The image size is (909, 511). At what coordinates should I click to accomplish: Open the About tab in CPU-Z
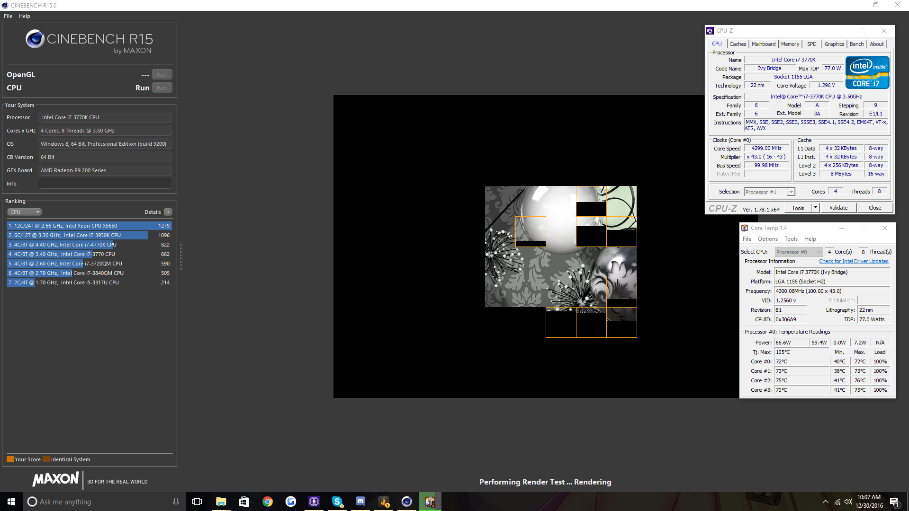[877, 44]
